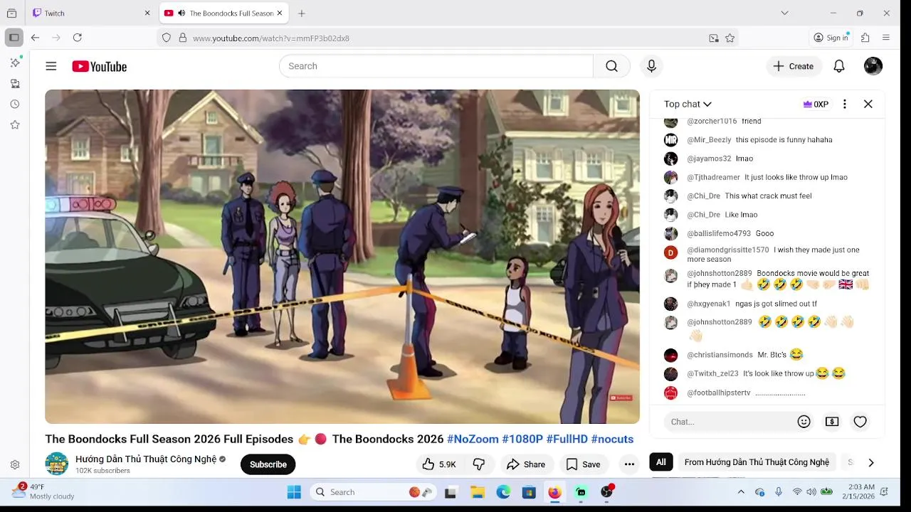
Task: Mute the Boondocks tab audio icon
Action: pyautogui.click(x=181, y=13)
